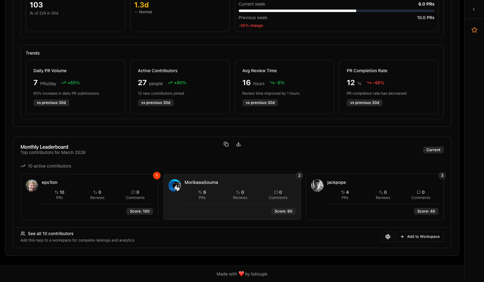The image size is (484, 282).
Task: Click the Add to Workspace button
Action: click(x=420, y=236)
